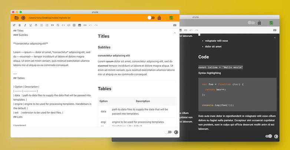Viewport: 290px width, 150px height.
Task: Click the '## Tables' line in editor
Action: point(19,78)
